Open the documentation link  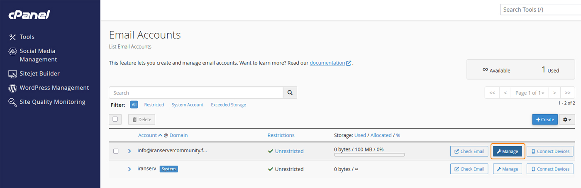tap(327, 63)
